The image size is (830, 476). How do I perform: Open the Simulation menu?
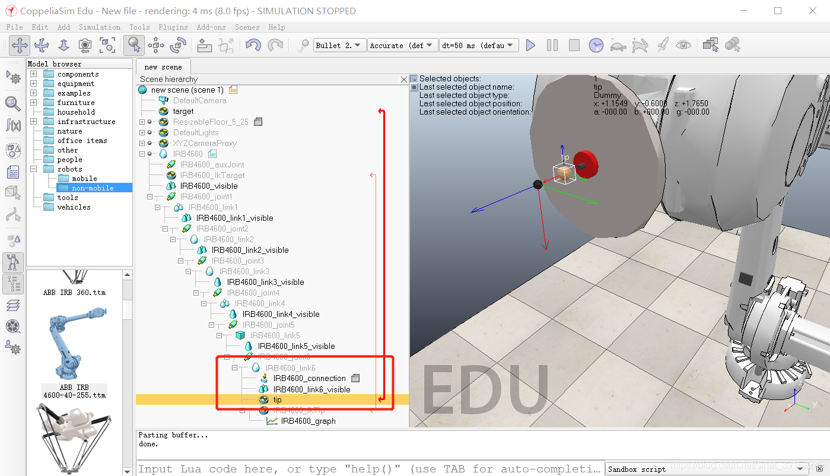coord(100,27)
